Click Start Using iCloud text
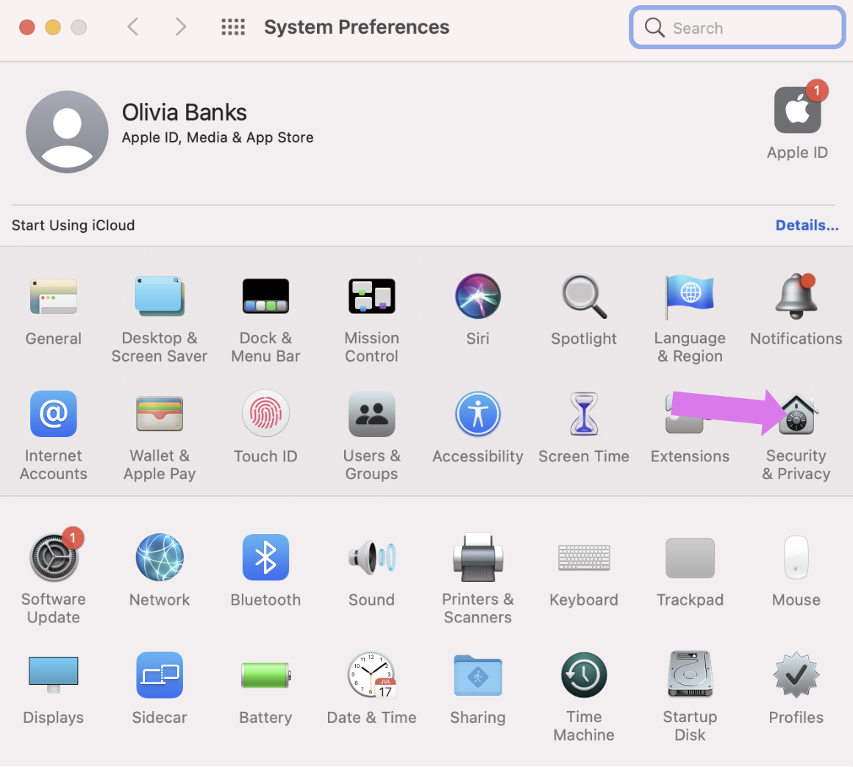Viewport: 853px width, 767px height. click(73, 225)
